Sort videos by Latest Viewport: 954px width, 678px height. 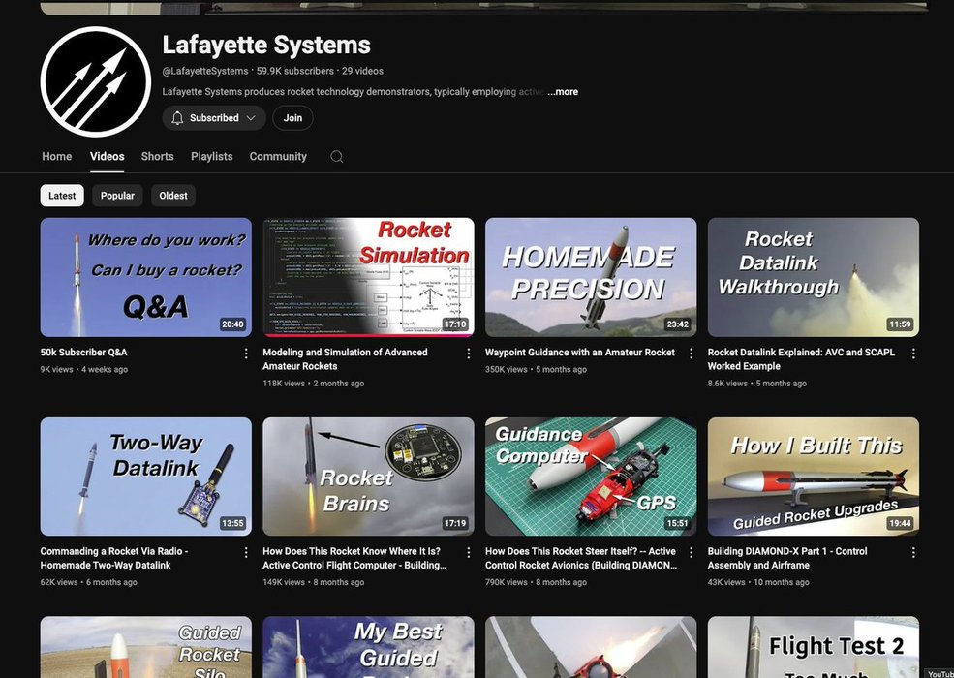click(x=62, y=196)
